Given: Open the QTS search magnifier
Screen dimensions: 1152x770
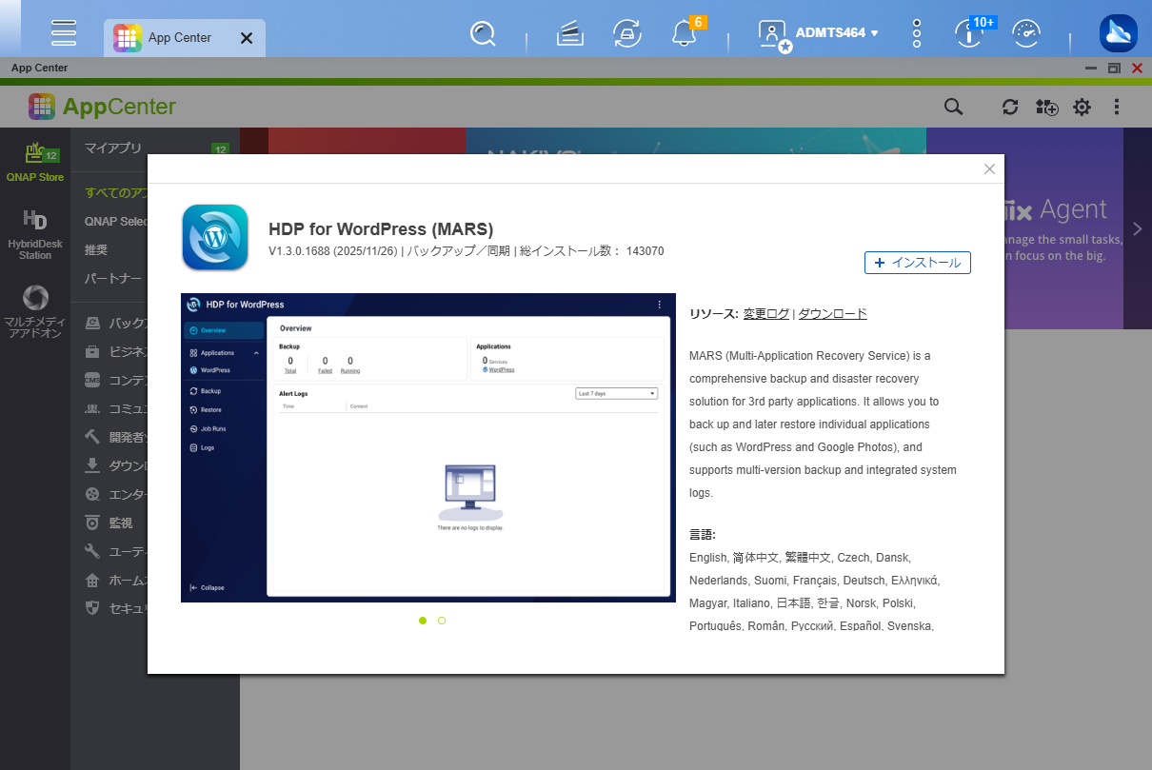Looking at the screenshot, I should coord(484,33).
